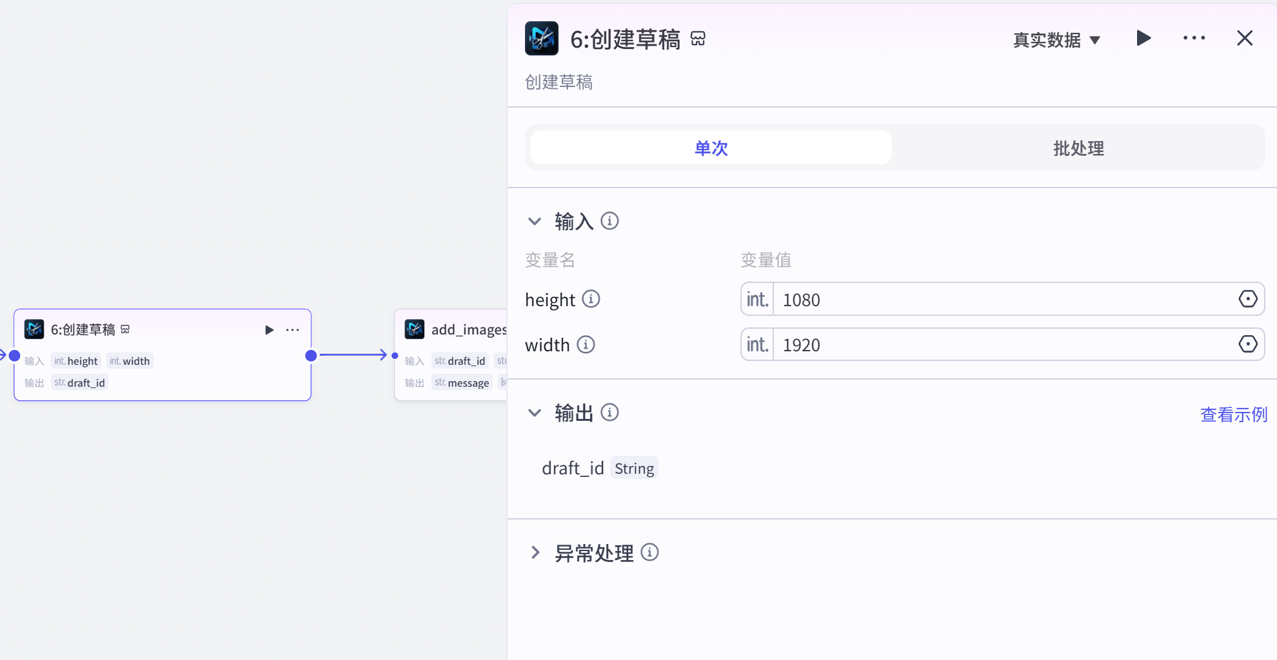Click the str. draft_id output tag on 6:创建草稿 node
Viewport: 1277px width, 660px height.
click(x=79, y=383)
